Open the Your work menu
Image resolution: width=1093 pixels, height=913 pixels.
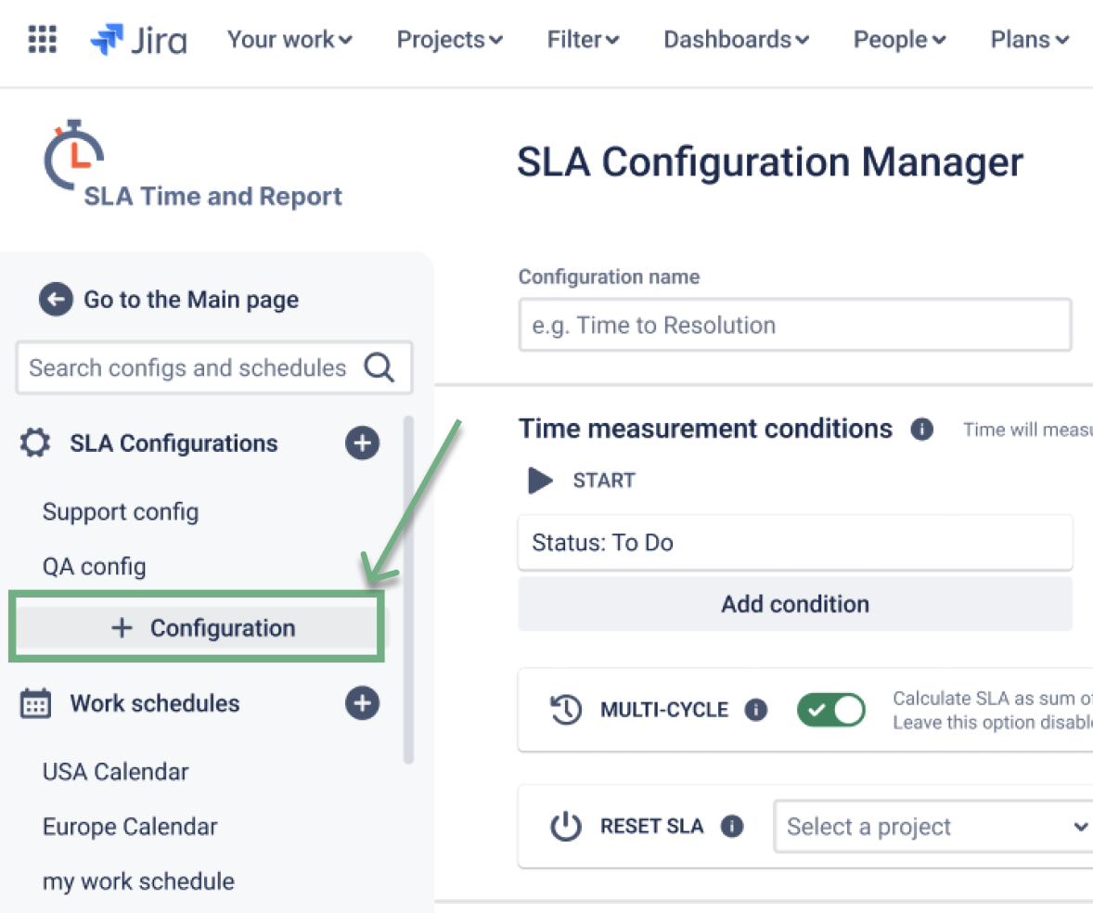pos(289,40)
